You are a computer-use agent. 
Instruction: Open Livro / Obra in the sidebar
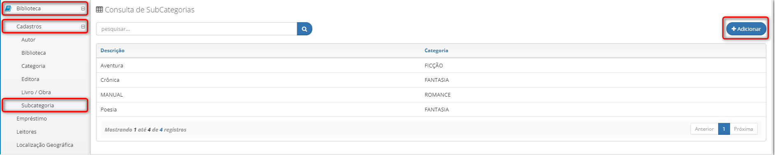point(36,92)
